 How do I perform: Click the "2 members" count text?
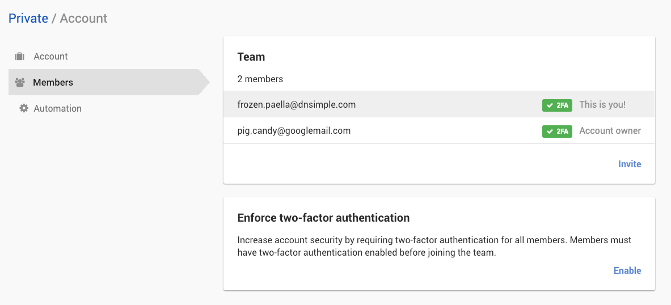(x=260, y=79)
